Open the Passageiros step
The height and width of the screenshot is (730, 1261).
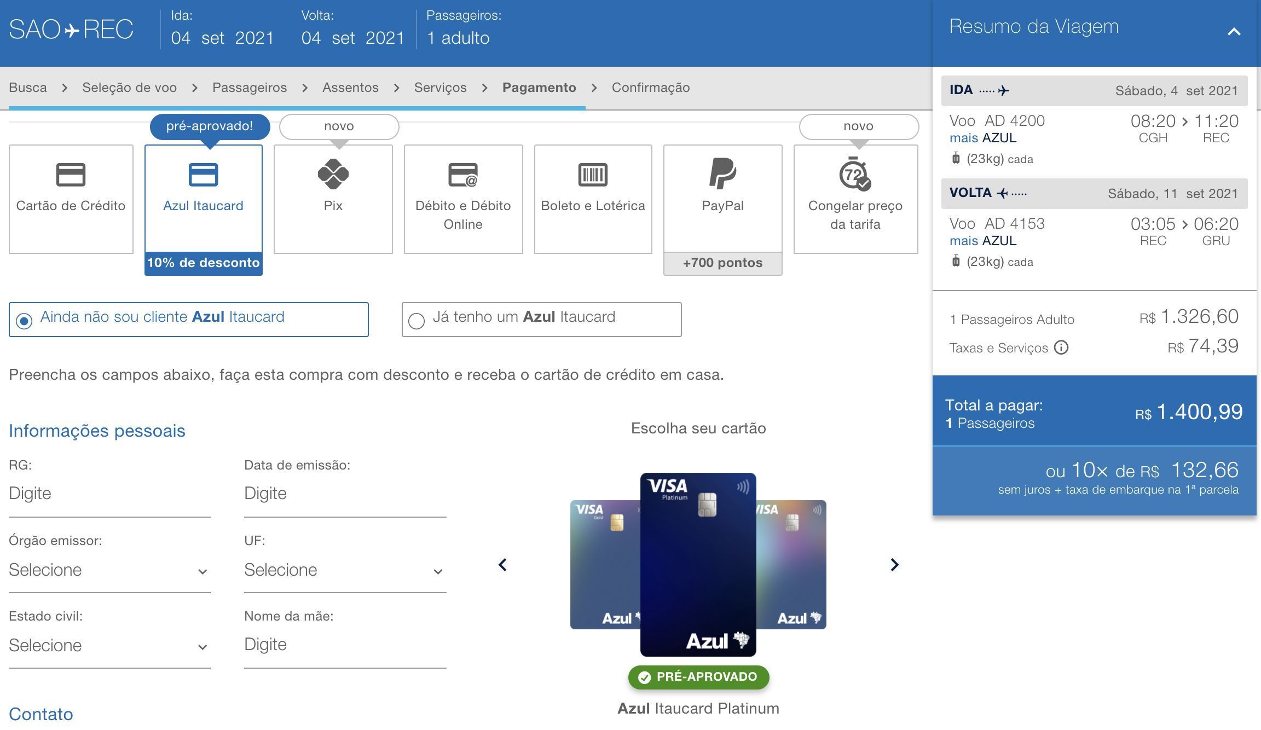[x=250, y=88]
